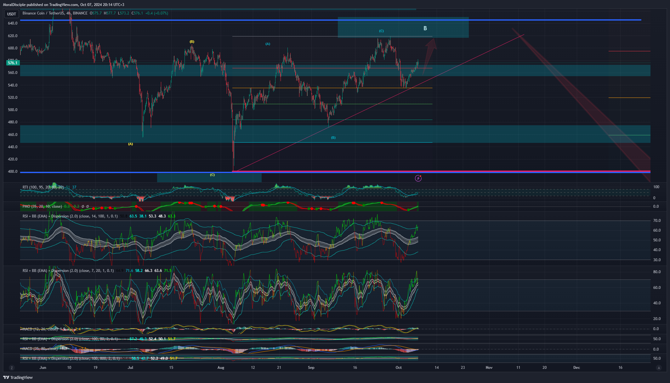Select RSI + BB legend with close, 100, 80
Viewport: 670px width, 383px height.
coord(70,339)
